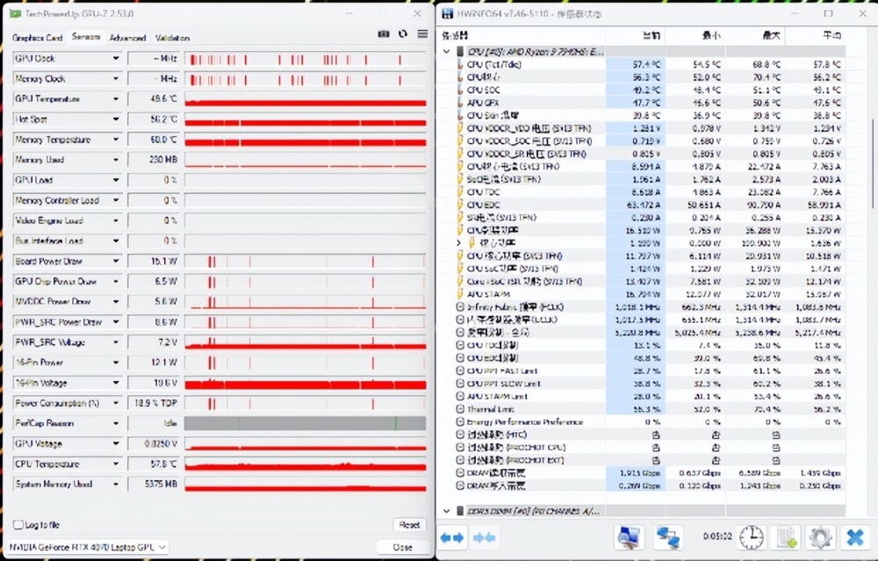Click the HWiNFO current value column header
This screenshot has height=561, width=878.
[636, 35]
